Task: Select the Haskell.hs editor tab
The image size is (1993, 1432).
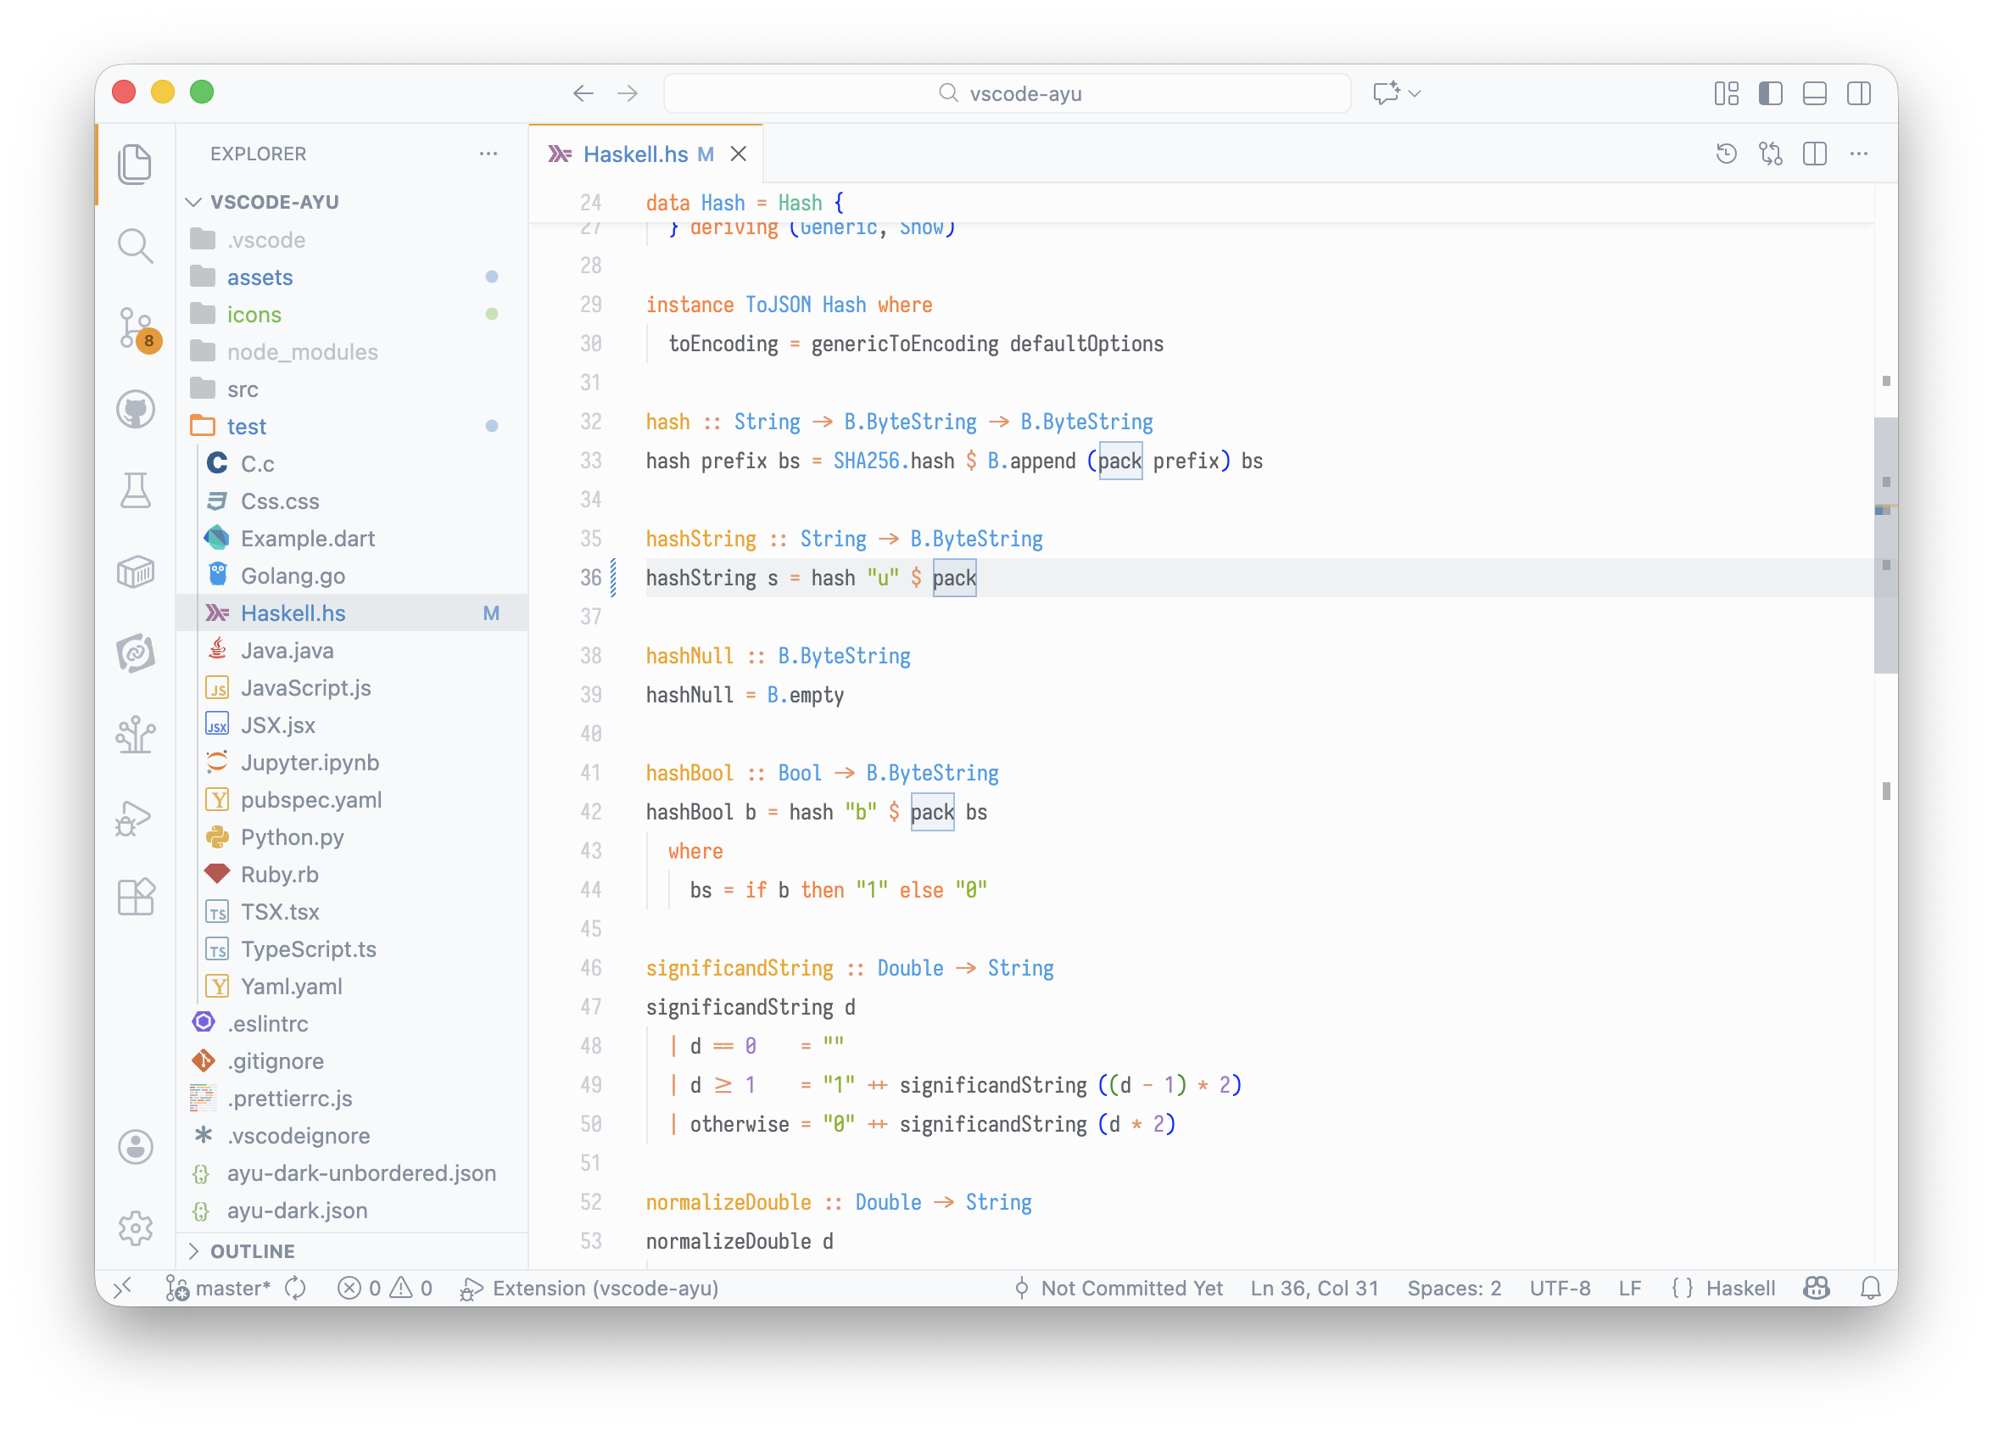Action: (x=634, y=154)
